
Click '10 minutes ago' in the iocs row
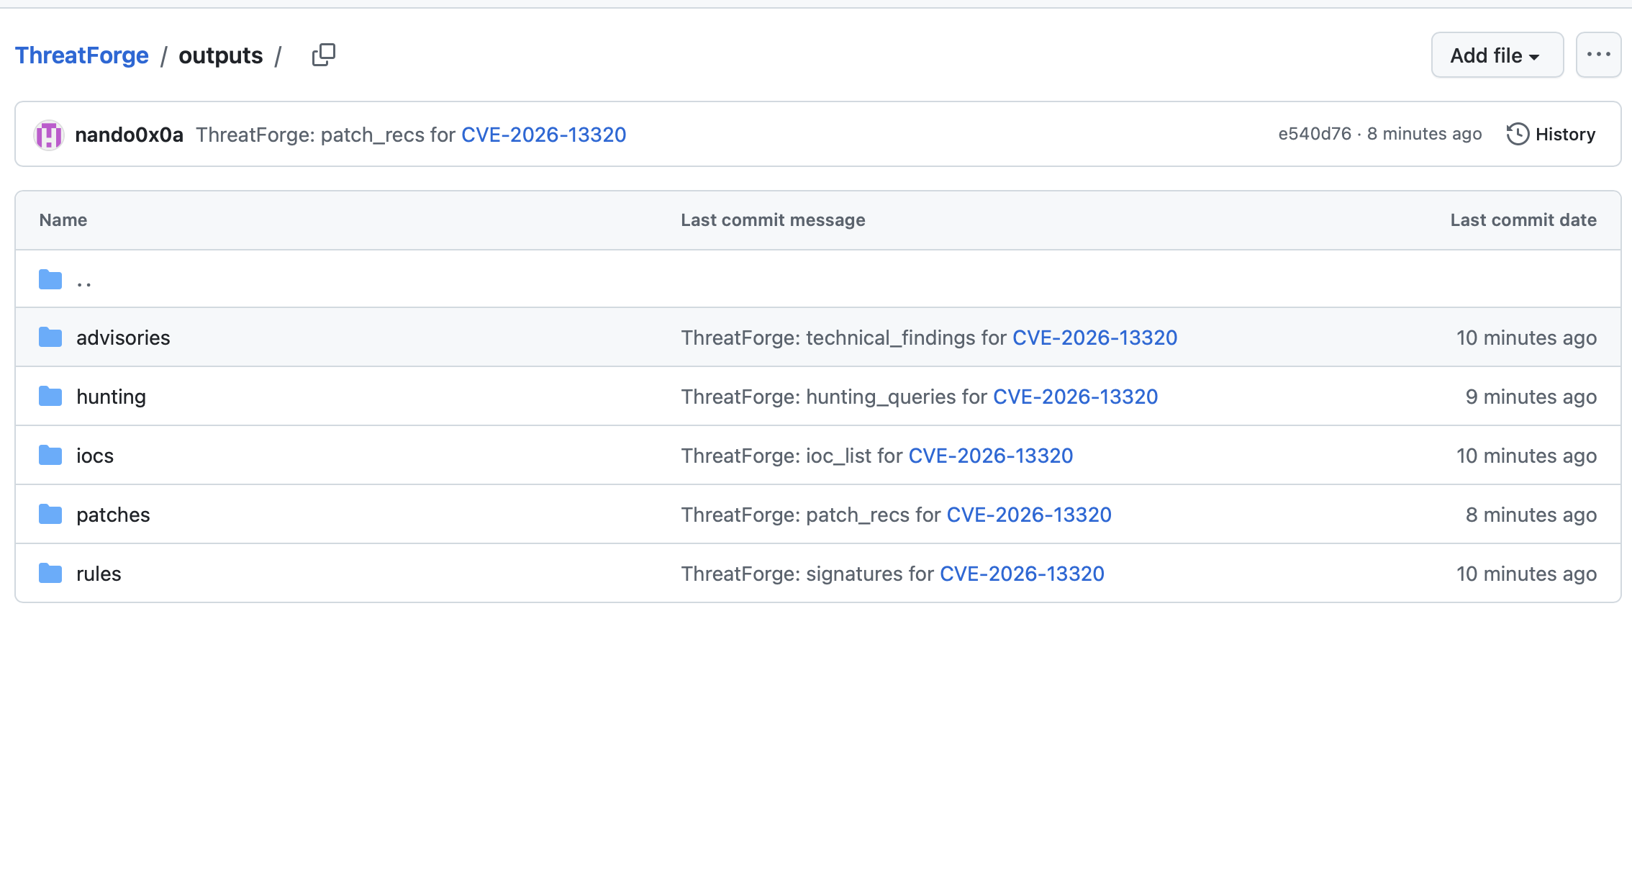pos(1527,456)
